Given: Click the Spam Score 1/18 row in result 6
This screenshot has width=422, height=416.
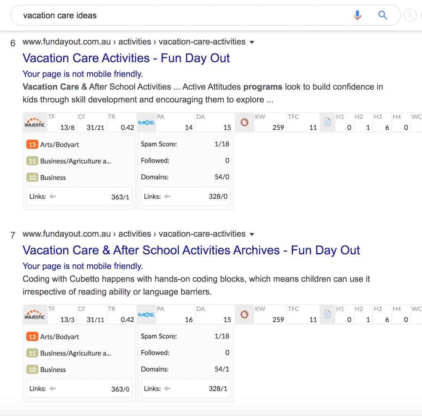Looking at the screenshot, I should tap(185, 144).
